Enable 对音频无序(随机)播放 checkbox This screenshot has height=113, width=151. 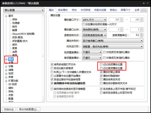click(x=104, y=58)
